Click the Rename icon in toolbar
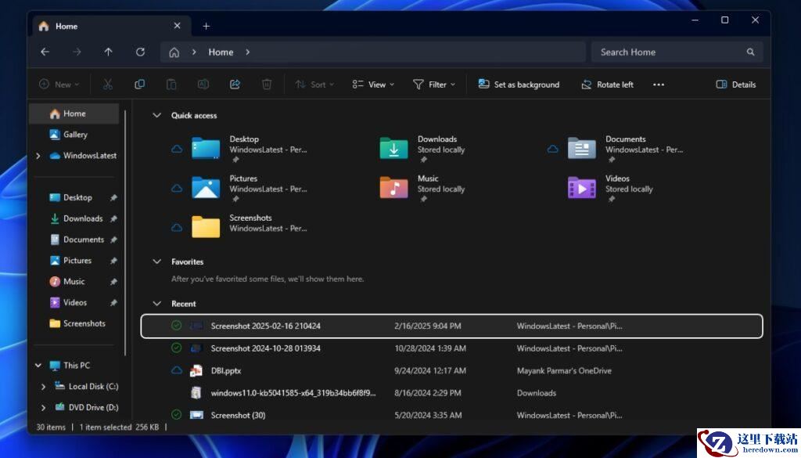Image resolution: width=801 pixels, height=458 pixels. [x=203, y=85]
